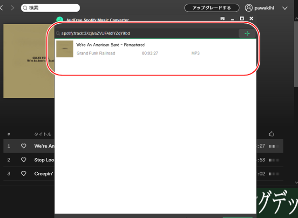Click the アップグレードする upgrade button
This screenshot has height=218, width=298.
[212, 8]
